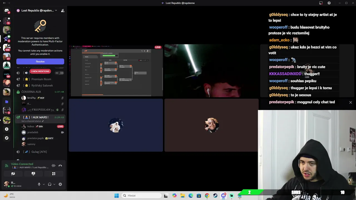The image size is (356, 200).
Task: Click own user avatar in user panel
Action: coord(6,184)
